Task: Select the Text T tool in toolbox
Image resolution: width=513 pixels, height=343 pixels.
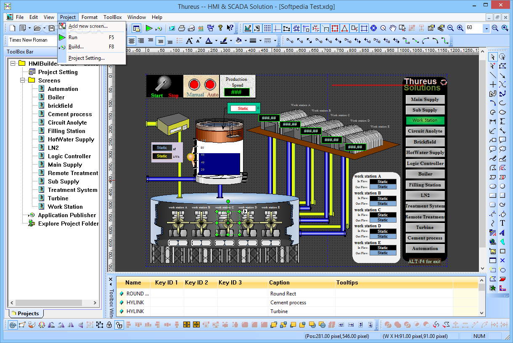Action: tap(502, 223)
